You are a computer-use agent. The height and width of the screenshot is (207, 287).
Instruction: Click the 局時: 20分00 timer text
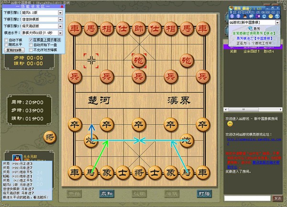click(27, 102)
